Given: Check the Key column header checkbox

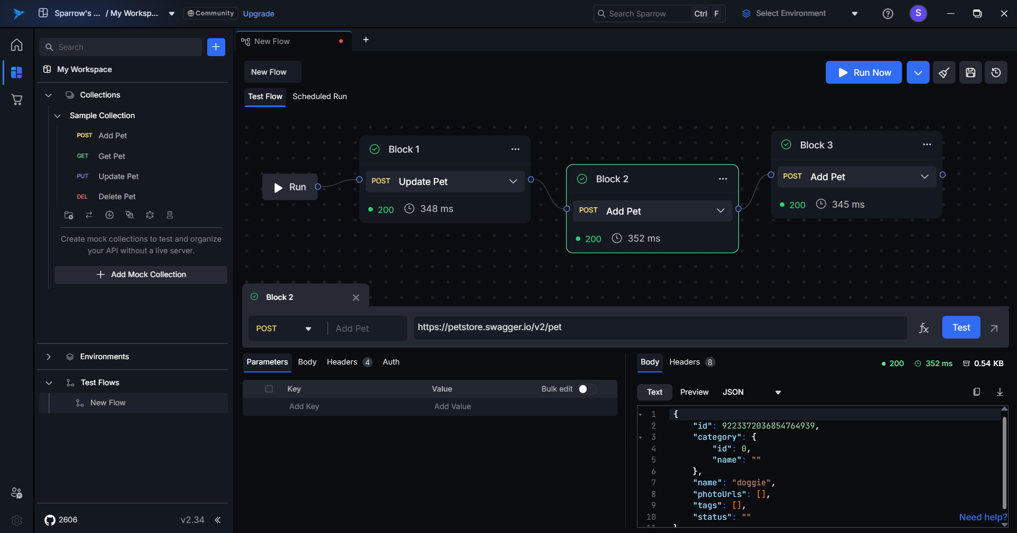Looking at the screenshot, I should (x=269, y=389).
